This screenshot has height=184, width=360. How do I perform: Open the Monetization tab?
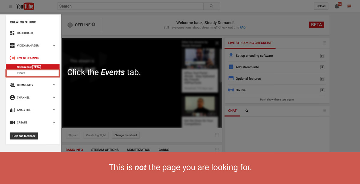coord(139,150)
